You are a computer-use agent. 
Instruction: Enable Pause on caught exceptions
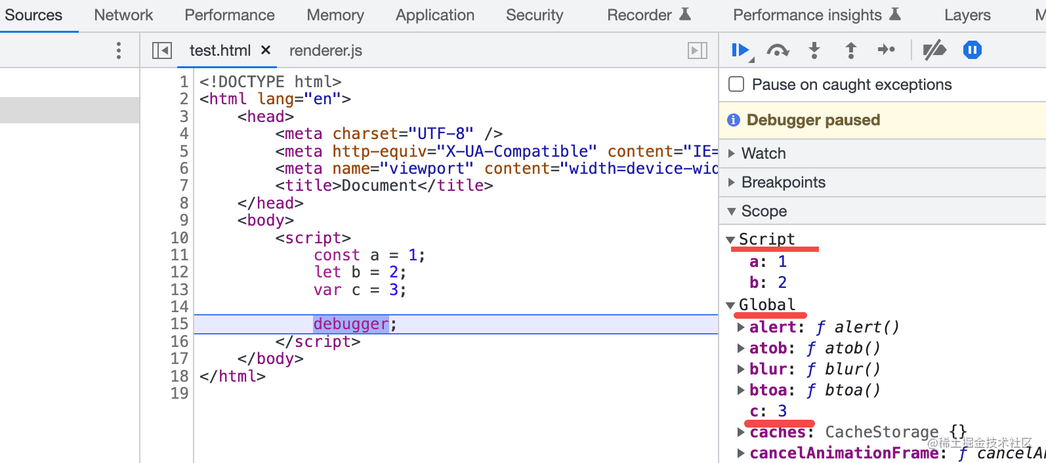pos(737,85)
